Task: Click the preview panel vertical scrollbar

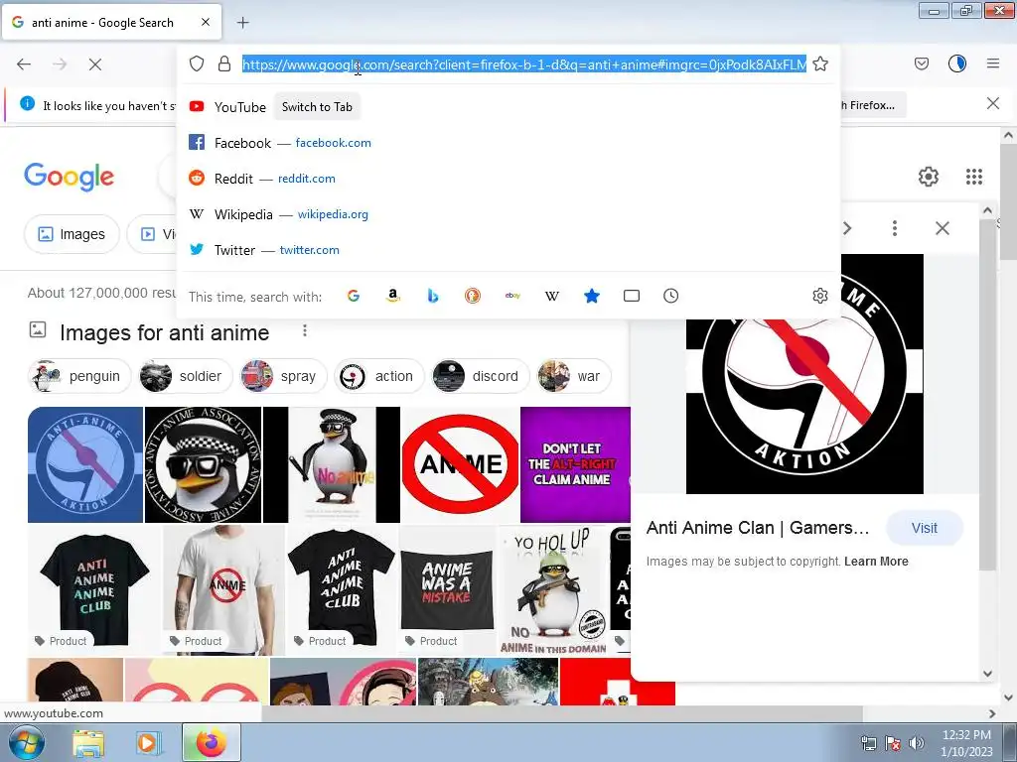Action: pyautogui.click(x=987, y=395)
